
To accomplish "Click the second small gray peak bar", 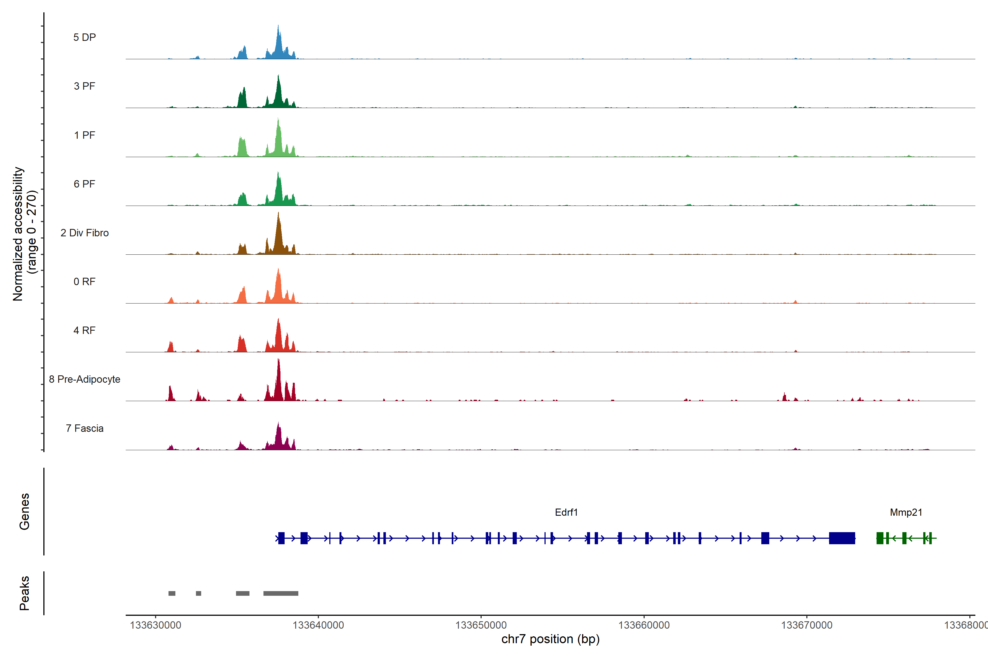I will (198, 593).
